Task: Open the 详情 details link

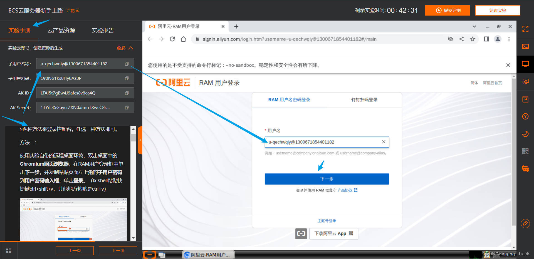Action: click(73, 11)
